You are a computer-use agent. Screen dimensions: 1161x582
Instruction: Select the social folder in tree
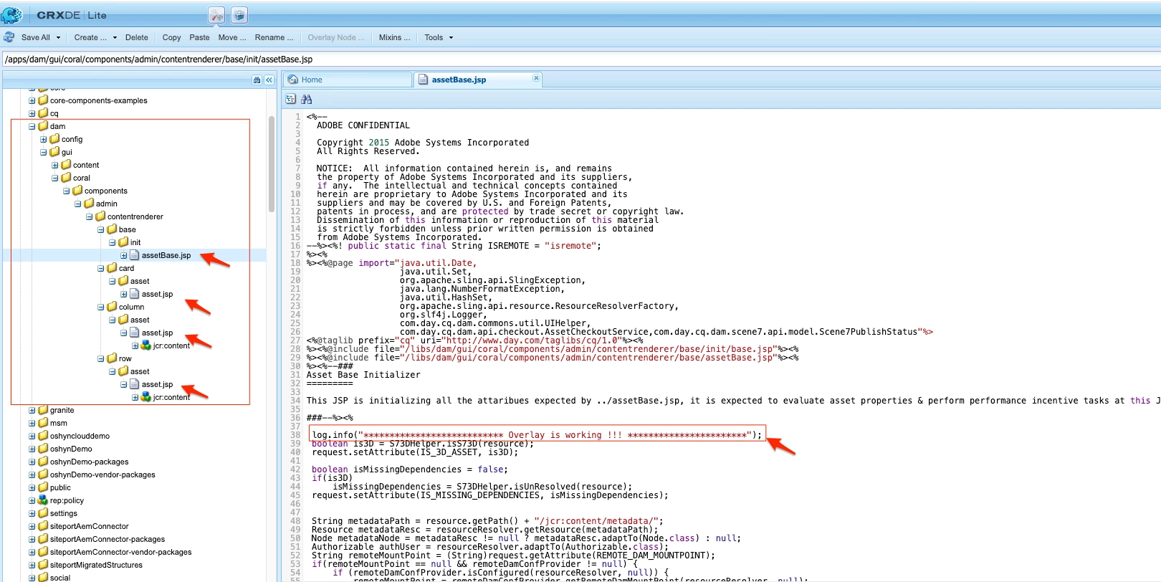[x=60, y=578]
